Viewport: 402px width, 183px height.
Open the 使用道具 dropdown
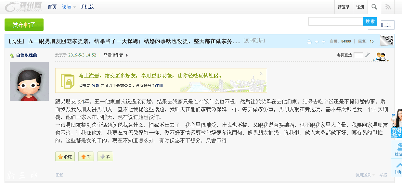click(365, 175)
